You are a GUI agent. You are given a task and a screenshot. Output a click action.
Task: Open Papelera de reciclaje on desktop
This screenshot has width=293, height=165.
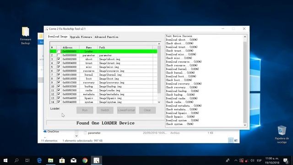[282, 134]
